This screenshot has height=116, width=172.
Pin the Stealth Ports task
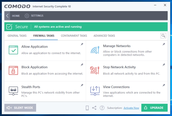point(82,85)
